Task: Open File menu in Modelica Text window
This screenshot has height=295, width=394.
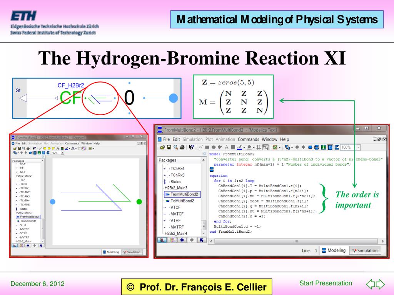Action: pos(166,139)
